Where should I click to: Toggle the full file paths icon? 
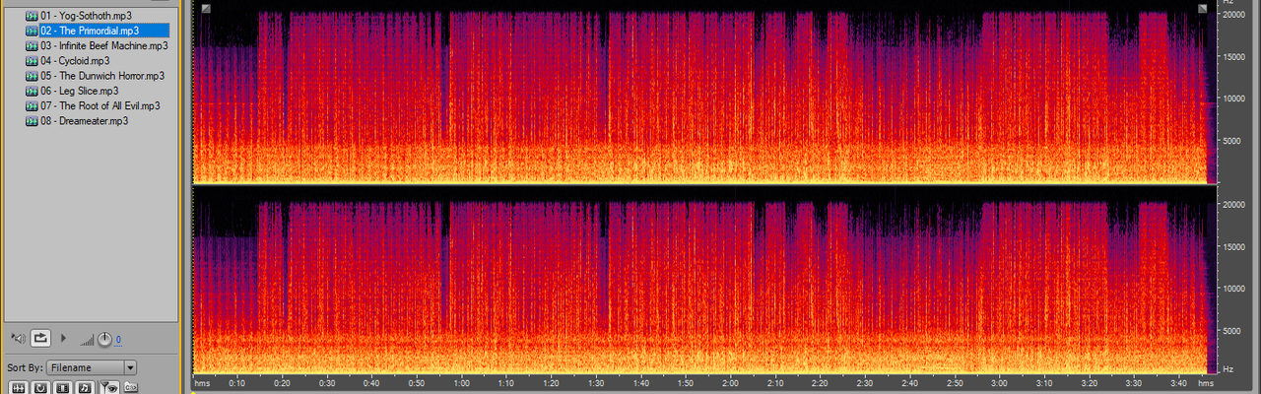coord(131,387)
